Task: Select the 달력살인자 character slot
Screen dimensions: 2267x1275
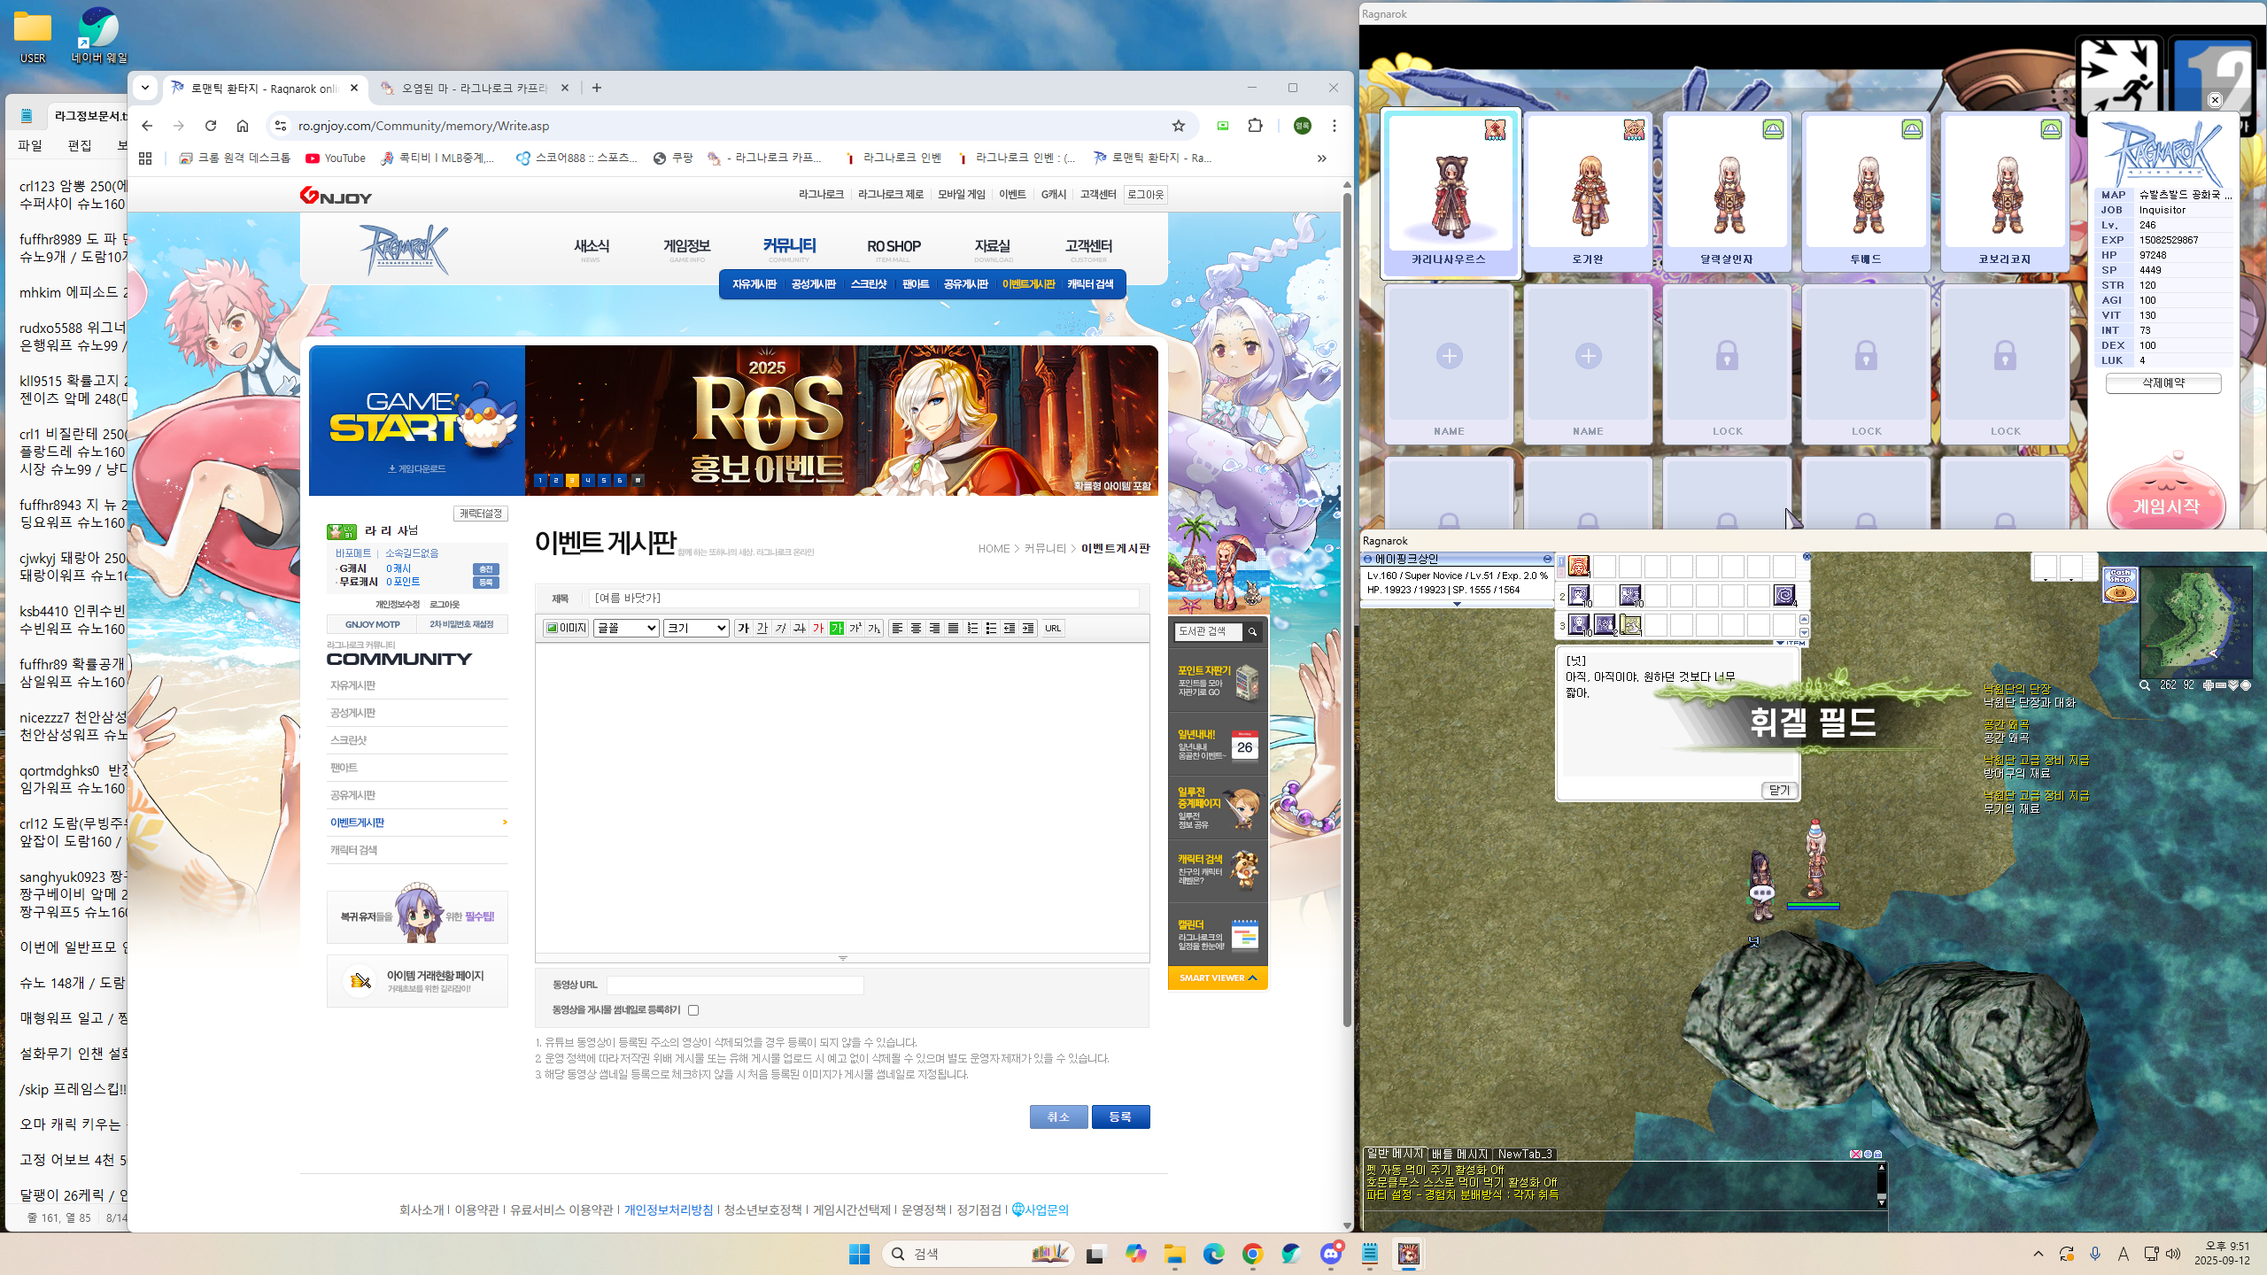Action: (1727, 190)
